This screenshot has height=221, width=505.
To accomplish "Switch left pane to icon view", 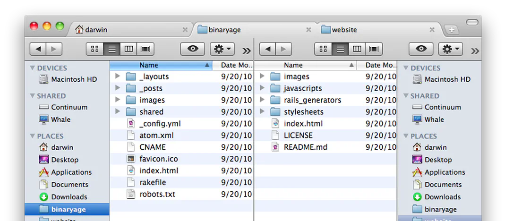I will tap(94, 49).
